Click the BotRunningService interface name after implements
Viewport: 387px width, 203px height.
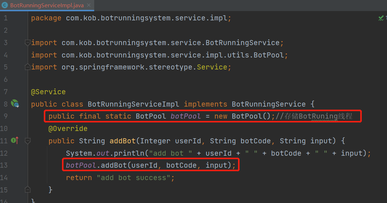click(x=268, y=104)
